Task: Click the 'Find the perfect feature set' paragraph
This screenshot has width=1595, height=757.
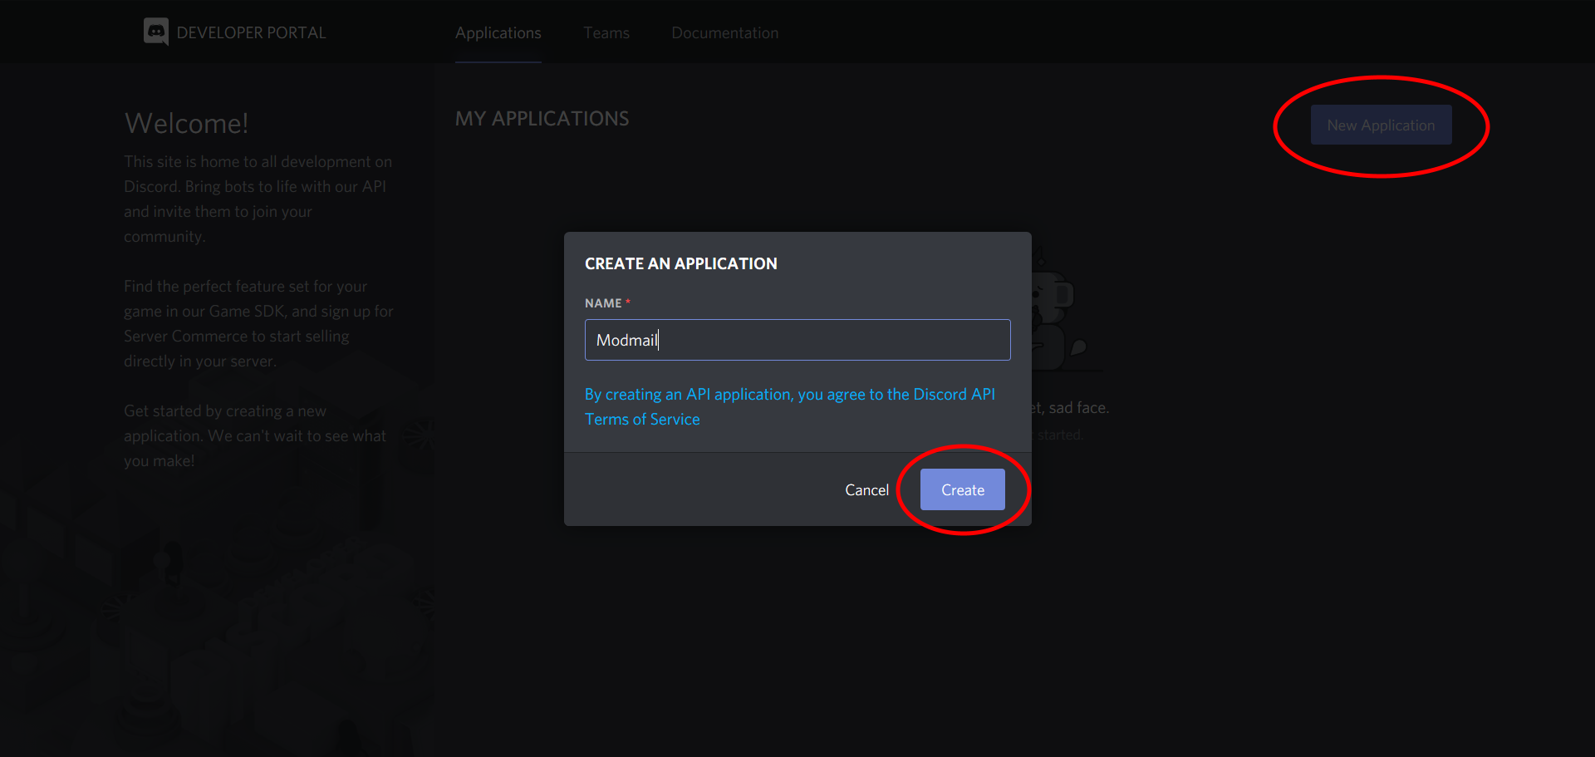Action: (x=258, y=323)
